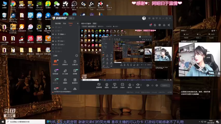
Task: Click the 修改 edit title button
Action: point(94,23)
